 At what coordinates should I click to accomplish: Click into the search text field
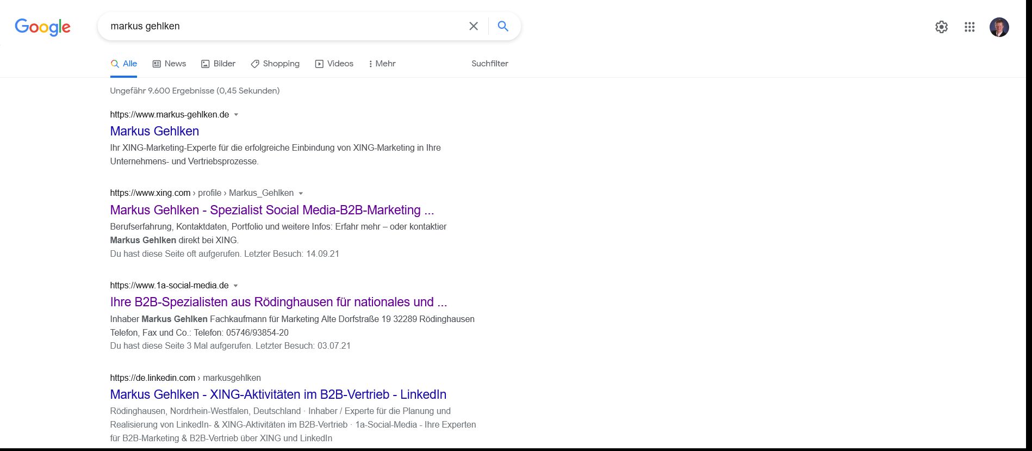coord(283,26)
